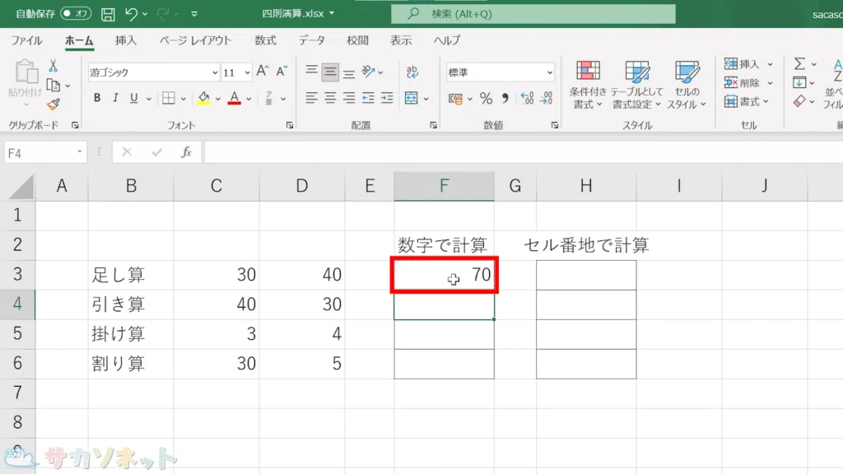Open Quick Access Toolbar customize arrow
Viewport: 843px width, 474px height.
[194, 14]
